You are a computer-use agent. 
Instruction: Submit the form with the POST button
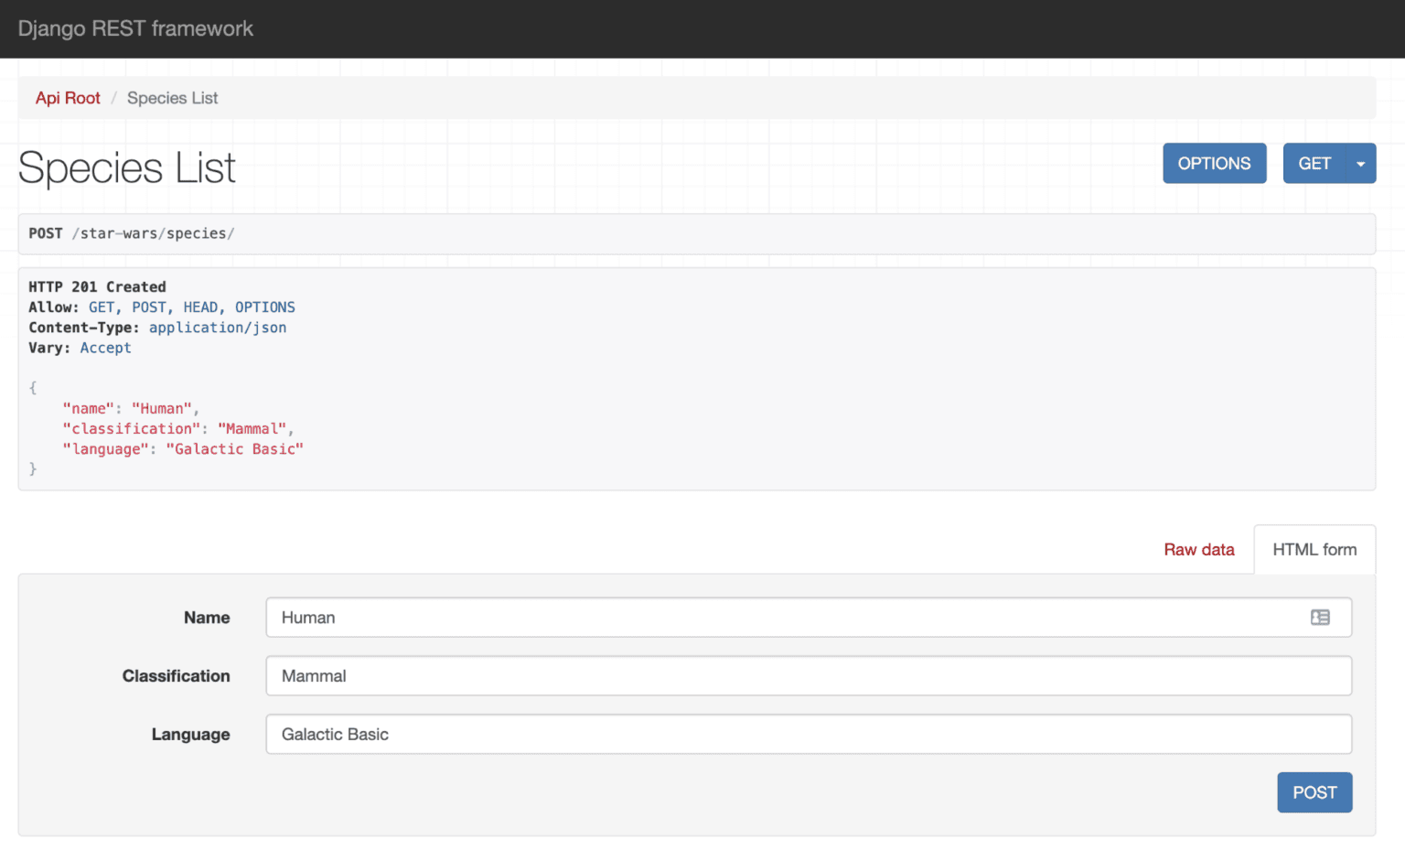(x=1314, y=792)
